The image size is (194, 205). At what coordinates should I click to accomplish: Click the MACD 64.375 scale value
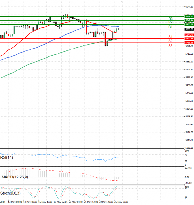pos(189,169)
